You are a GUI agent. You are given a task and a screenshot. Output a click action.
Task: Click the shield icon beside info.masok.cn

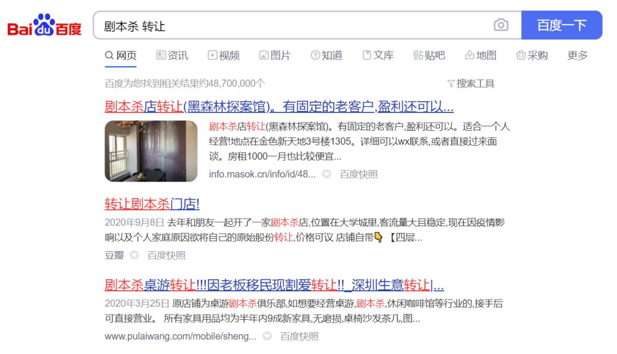327,174
